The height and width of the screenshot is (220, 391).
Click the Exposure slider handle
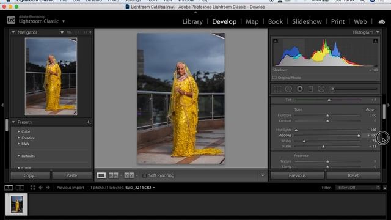[327, 116]
